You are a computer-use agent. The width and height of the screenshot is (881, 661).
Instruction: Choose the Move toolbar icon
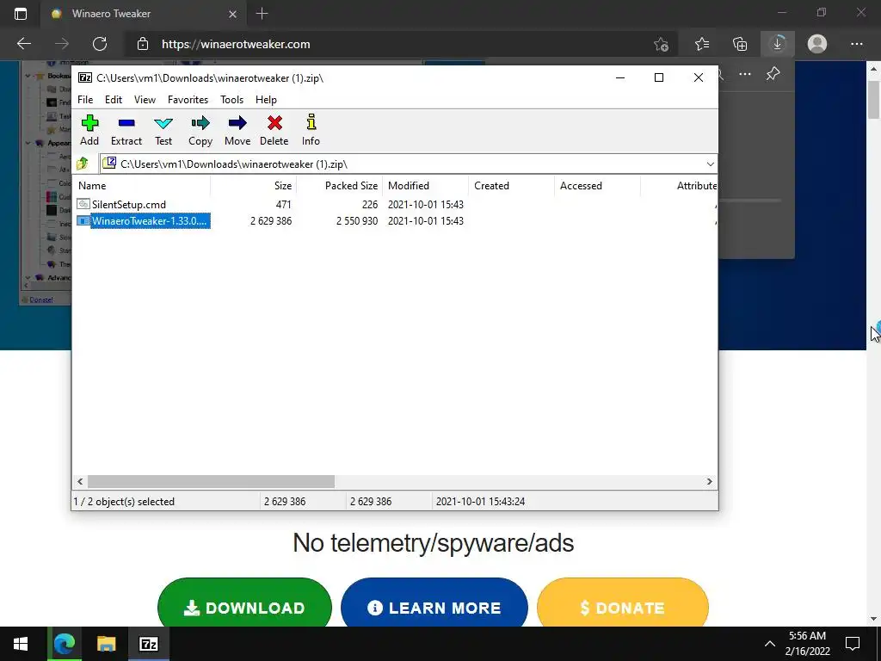(237, 131)
